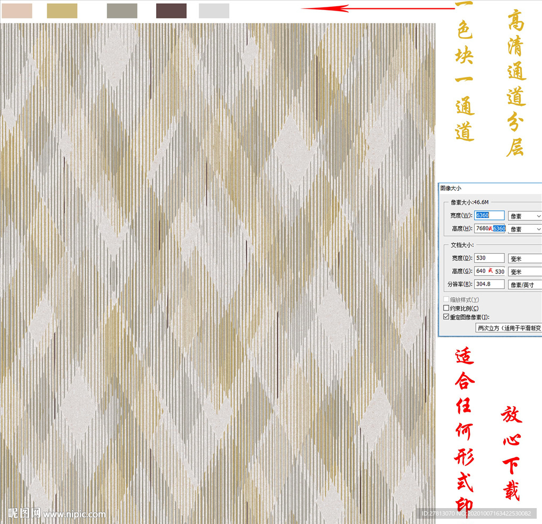
Task: Select the gold-yellow color swatch
Action: point(62,11)
